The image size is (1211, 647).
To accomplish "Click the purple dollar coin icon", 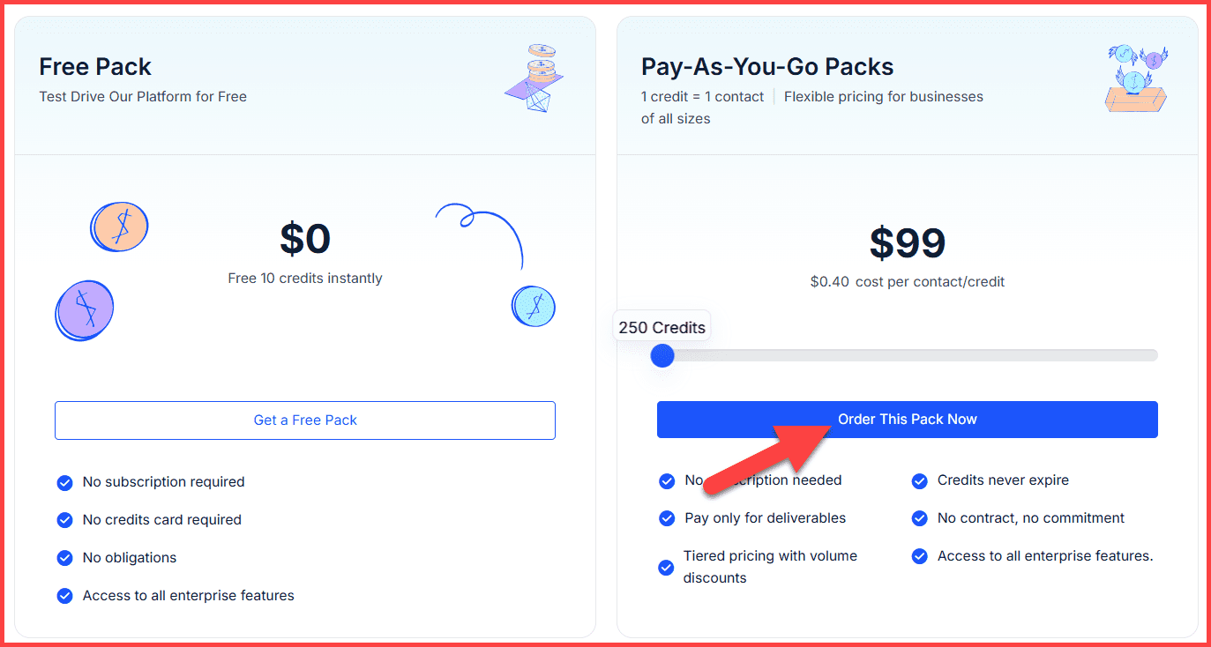I will pos(85,310).
